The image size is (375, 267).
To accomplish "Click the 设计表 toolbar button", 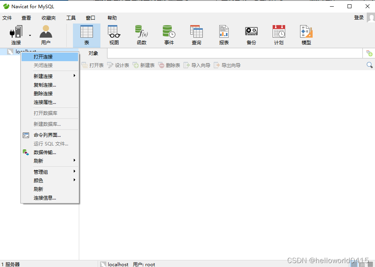I will click(x=118, y=65).
